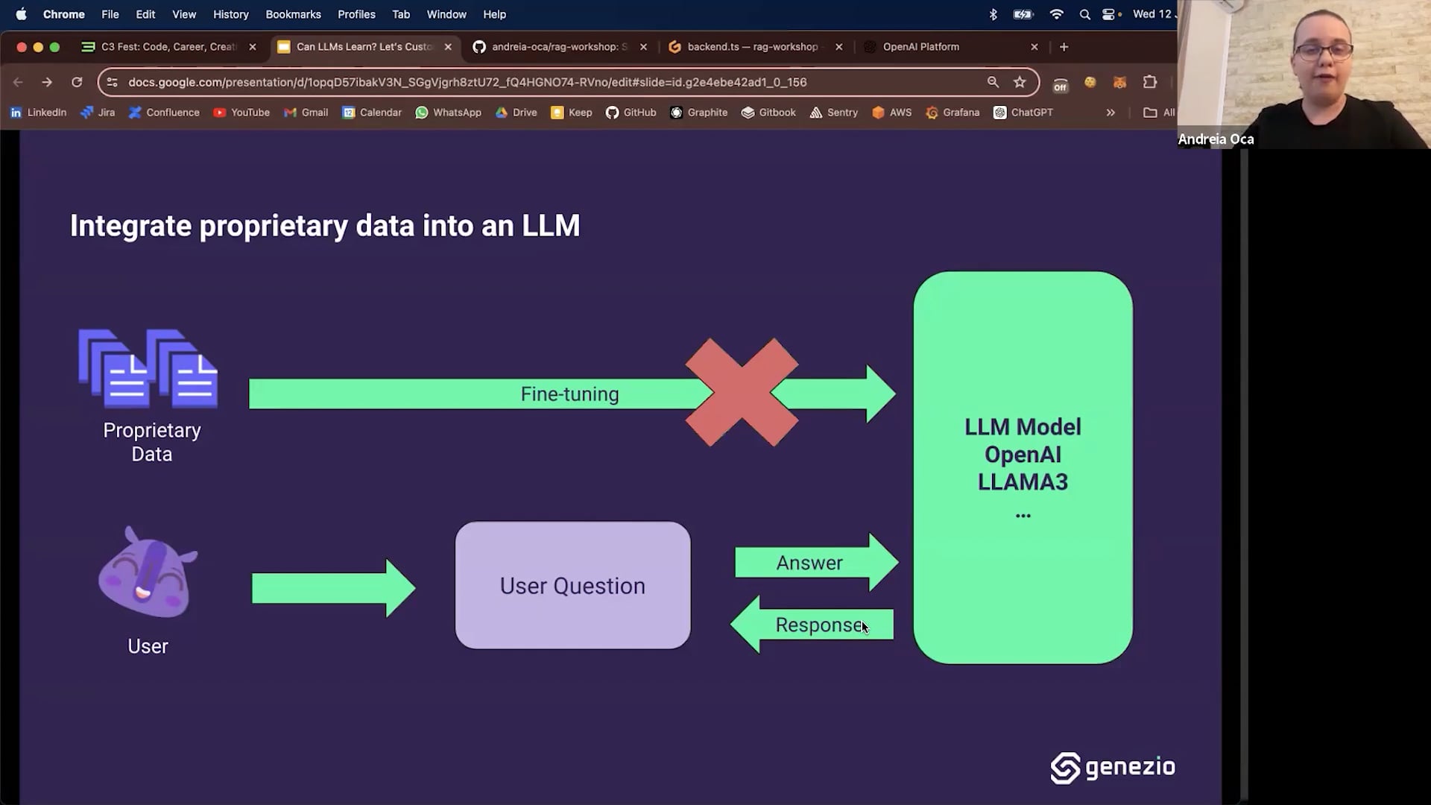Open the Bookmarks menu

pyautogui.click(x=293, y=14)
